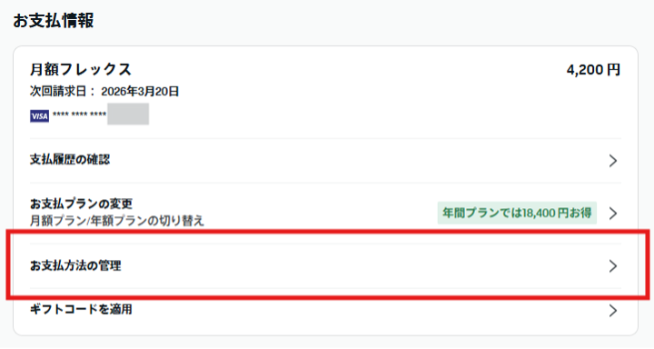Select お支払プランの変更 row label

[x=81, y=204]
